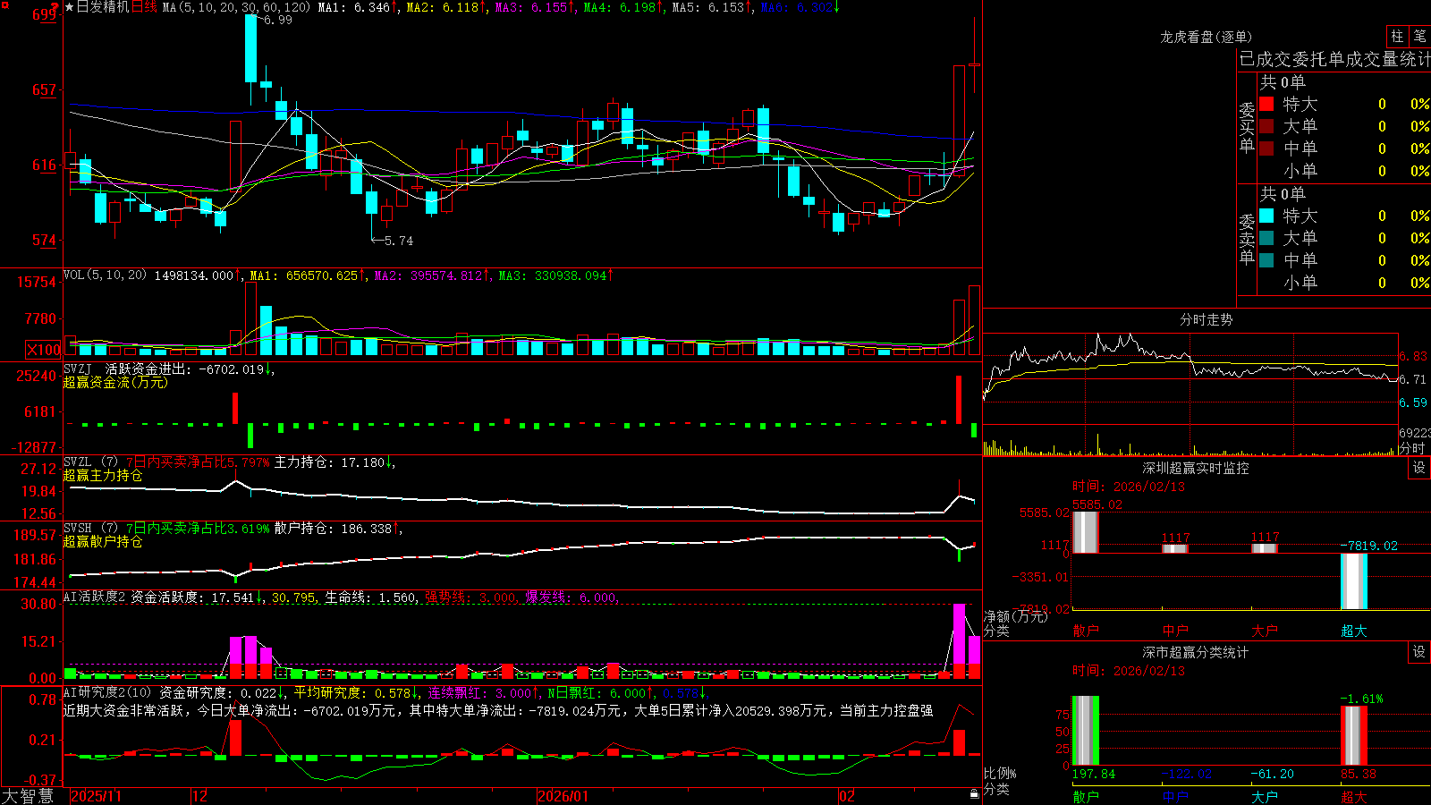Click the 日线 period label
Screen dimensions: 1431x805
[x=144, y=7]
